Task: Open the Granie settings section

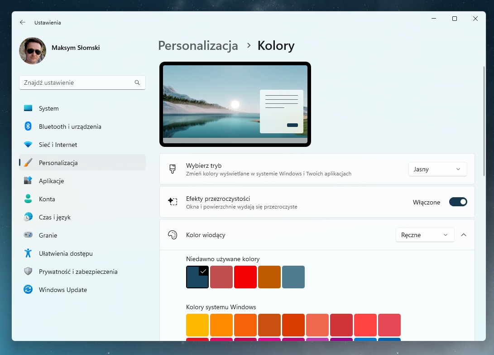Action: coord(48,235)
